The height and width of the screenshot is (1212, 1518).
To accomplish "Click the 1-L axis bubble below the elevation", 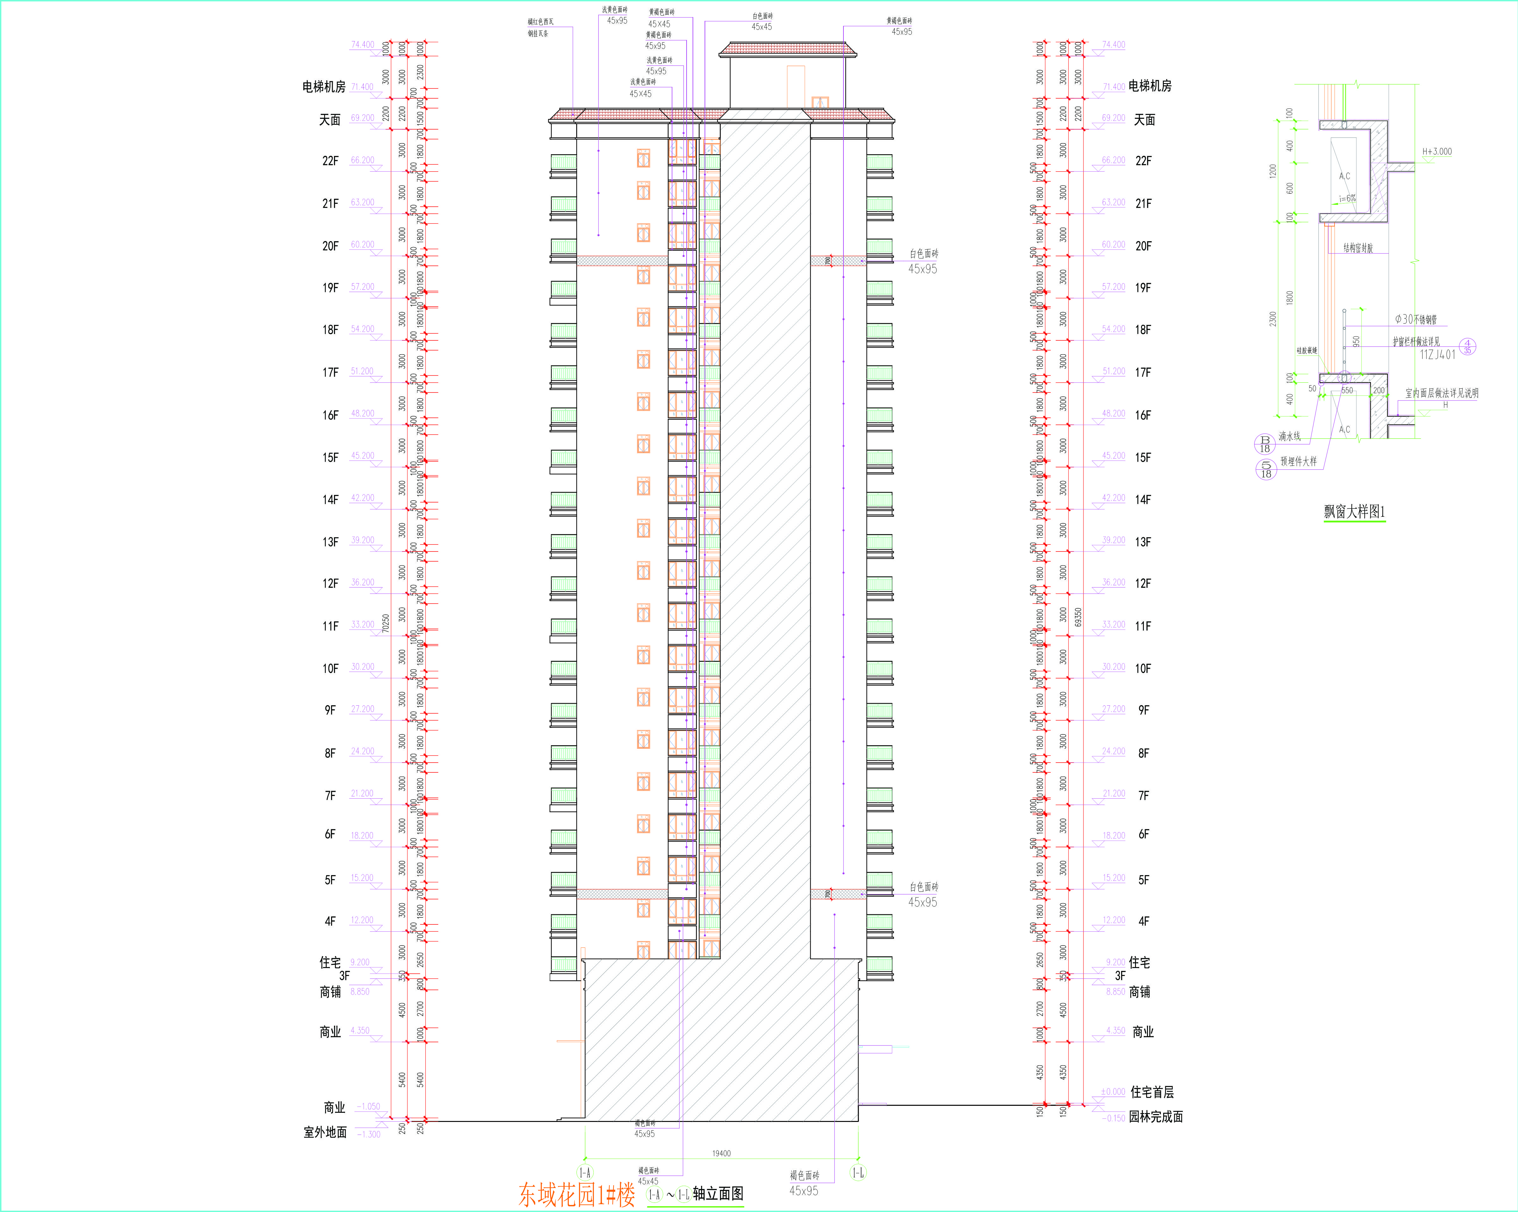I will pyautogui.click(x=858, y=1172).
